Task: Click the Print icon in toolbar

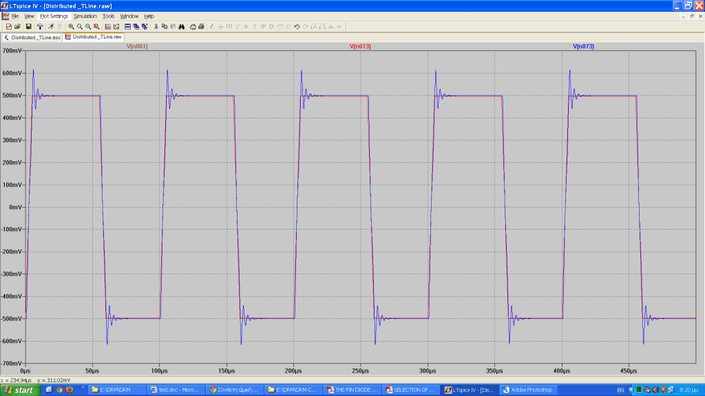Action: tap(193, 26)
